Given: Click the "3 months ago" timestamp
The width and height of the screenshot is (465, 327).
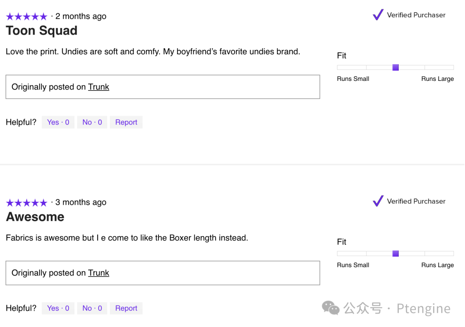Looking at the screenshot, I should pos(81,202).
